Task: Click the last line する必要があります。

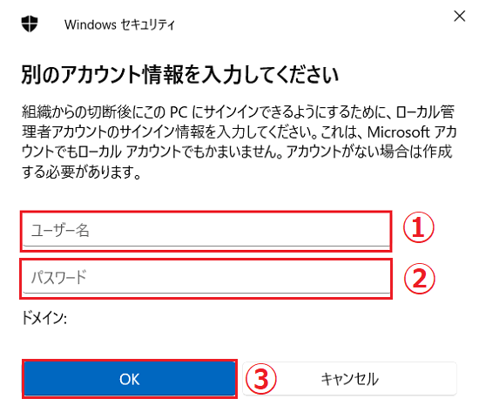Action: (x=81, y=172)
